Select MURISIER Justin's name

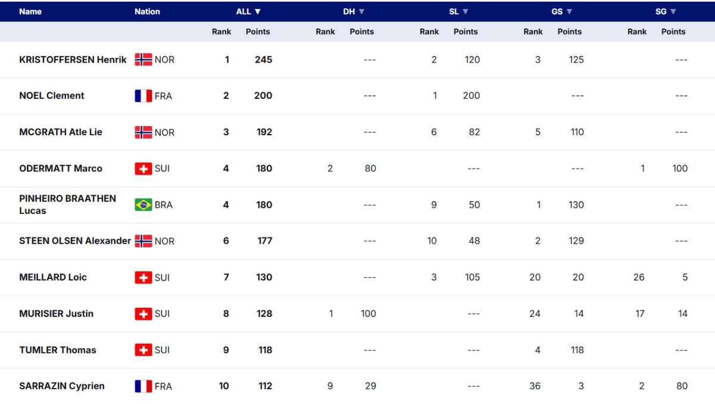(x=56, y=314)
